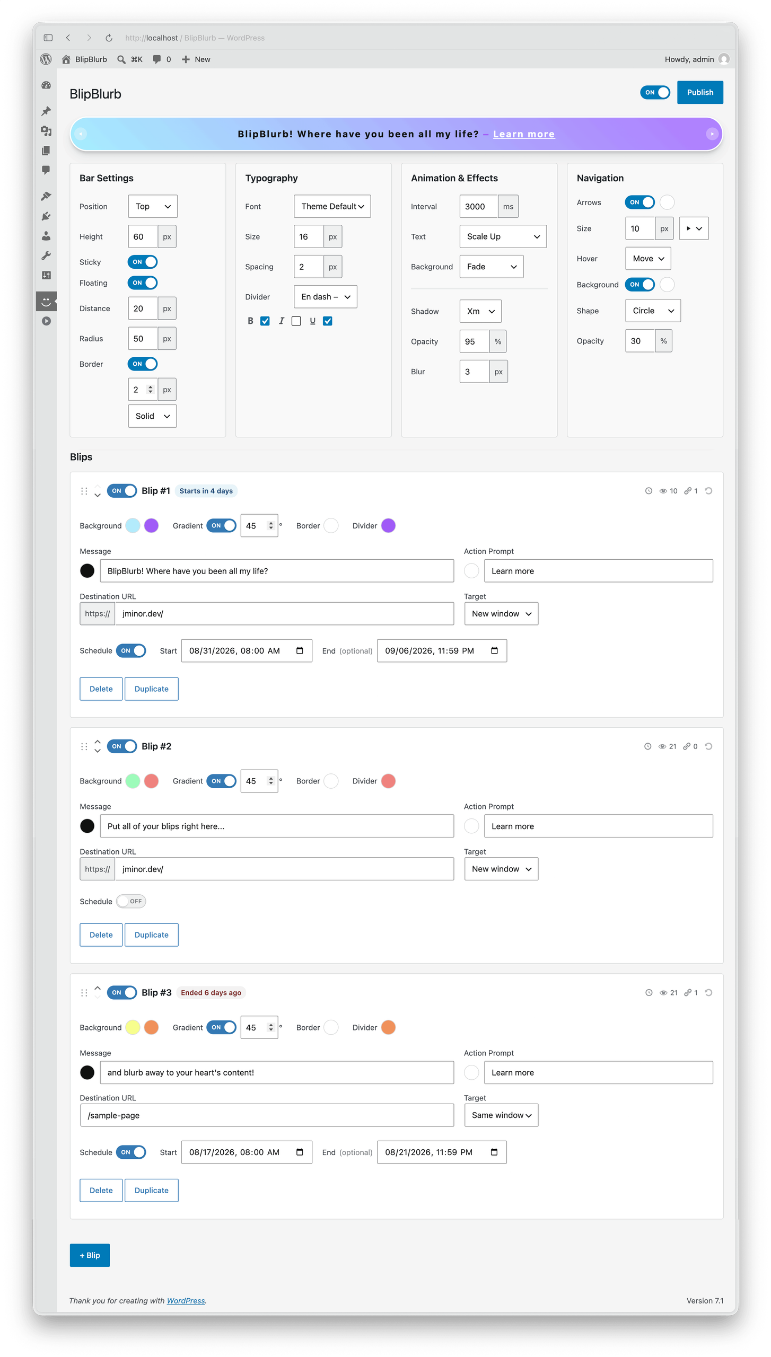Toggle the browser sidebar panel icon
771x1357 pixels.
pos(48,38)
